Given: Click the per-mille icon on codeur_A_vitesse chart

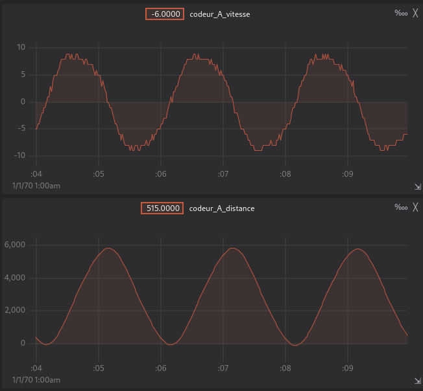Looking at the screenshot, I should point(400,13).
